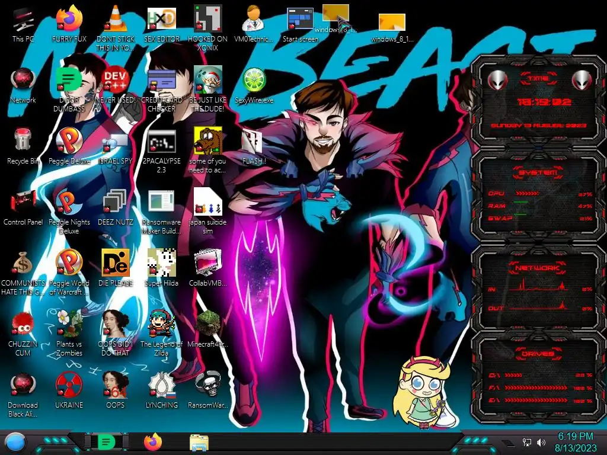This screenshot has width=607, height=455.
Task: Open the green app on the taskbar
Action: coord(106,442)
